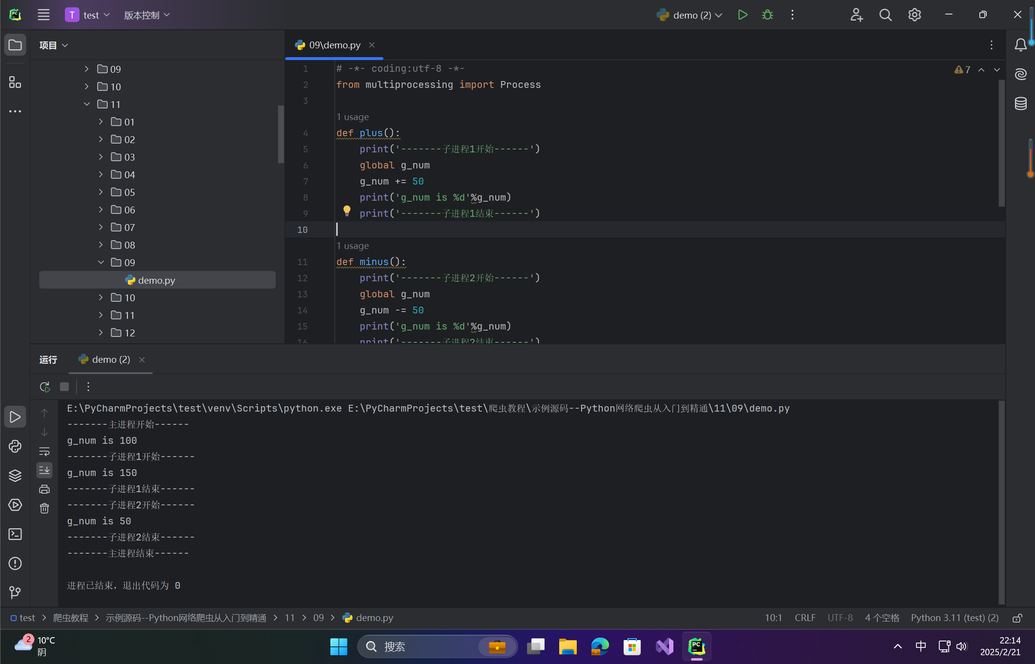Collapse the expanded 09 folder
The width and height of the screenshot is (1035, 664).
coord(101,263)
